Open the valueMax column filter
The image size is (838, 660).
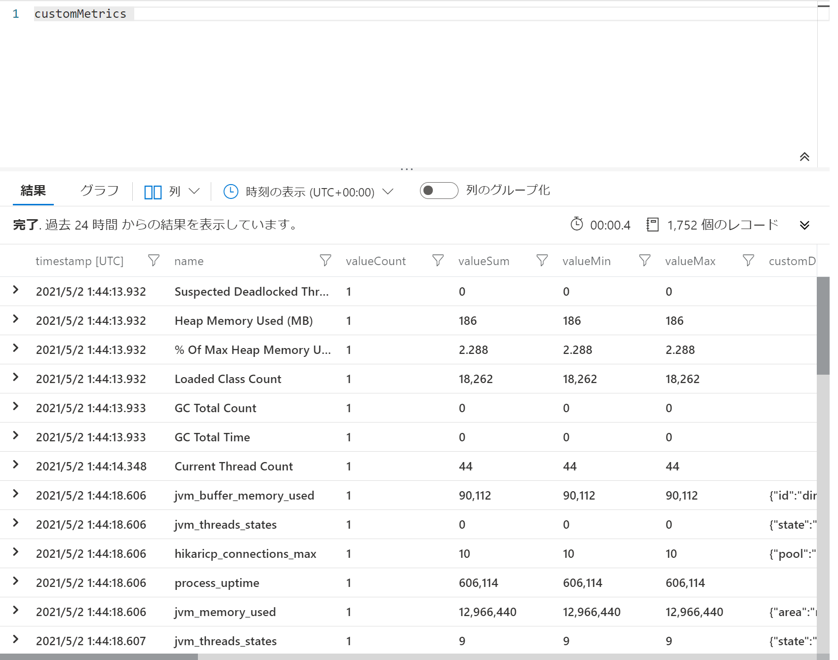(x=748, y=261)
